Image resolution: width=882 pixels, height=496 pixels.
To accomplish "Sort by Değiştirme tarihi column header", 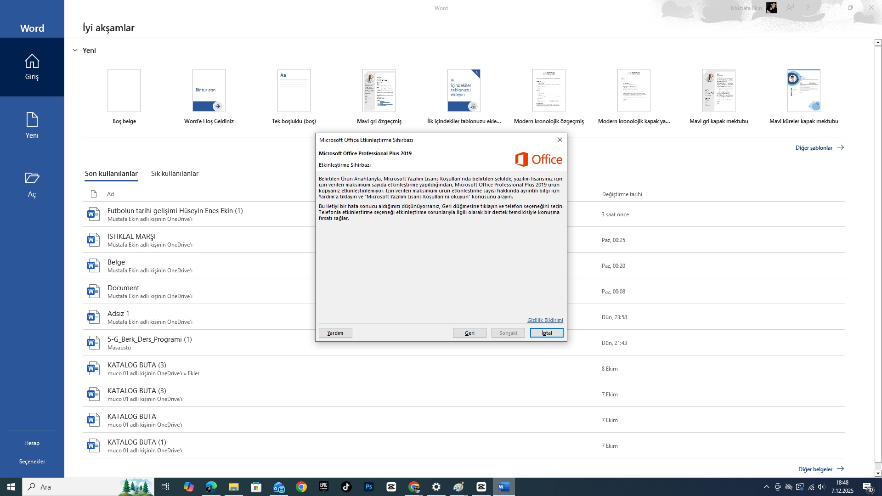I will coord(622,194).
